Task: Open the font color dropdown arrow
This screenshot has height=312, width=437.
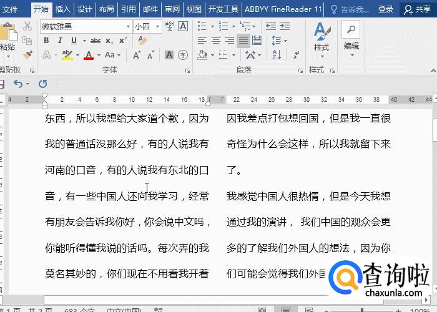Action: [99, 55]
